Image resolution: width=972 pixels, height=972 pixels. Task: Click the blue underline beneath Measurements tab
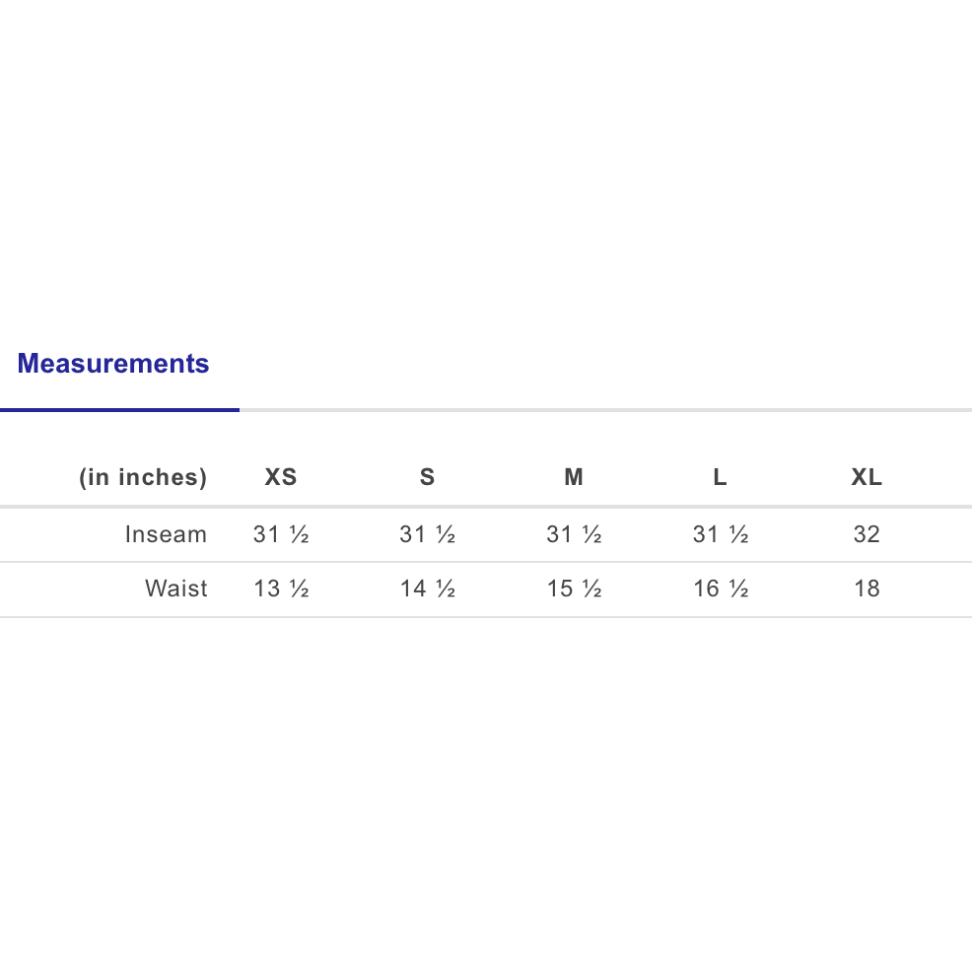click(119, 409)
